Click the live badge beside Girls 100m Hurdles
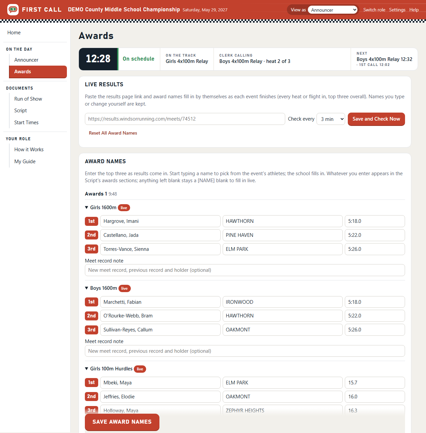The height and width of the screenshot is (433, 426). [140, 369]
